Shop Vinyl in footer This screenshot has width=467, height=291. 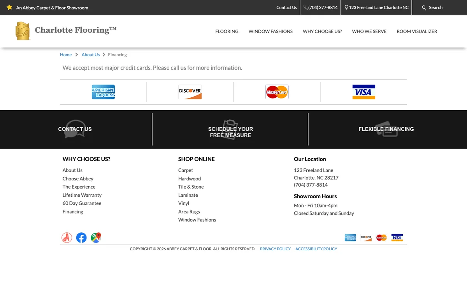coord(184,203)
